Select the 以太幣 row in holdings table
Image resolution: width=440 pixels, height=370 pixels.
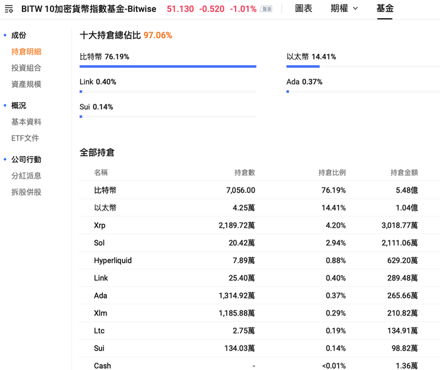[x=259, y=208]
